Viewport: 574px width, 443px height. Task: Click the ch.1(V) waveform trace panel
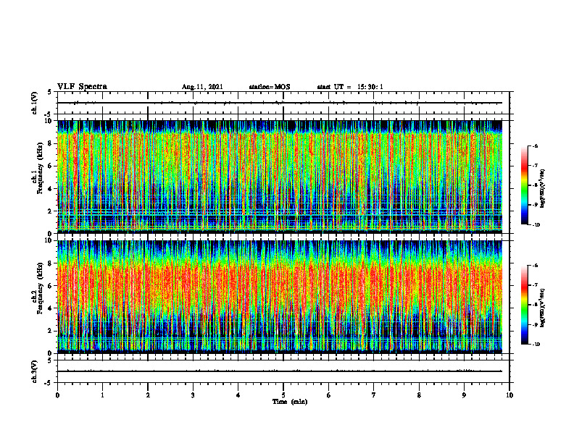(x=283, y=103)
